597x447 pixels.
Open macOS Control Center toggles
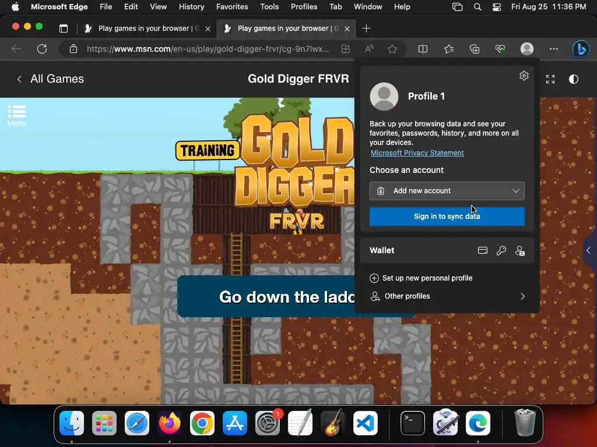pyautogui.click(x=497, y=7)
